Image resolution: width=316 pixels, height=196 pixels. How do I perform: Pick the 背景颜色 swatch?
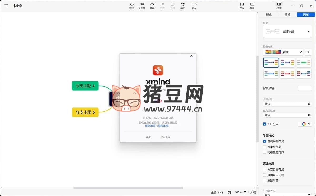coord(305,88)
